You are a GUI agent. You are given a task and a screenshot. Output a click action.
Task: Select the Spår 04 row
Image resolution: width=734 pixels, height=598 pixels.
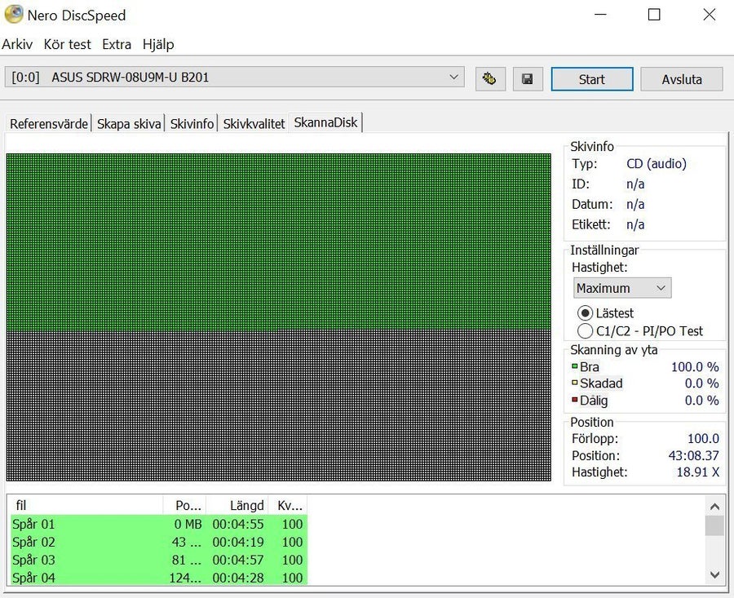(x=159, y=578)
